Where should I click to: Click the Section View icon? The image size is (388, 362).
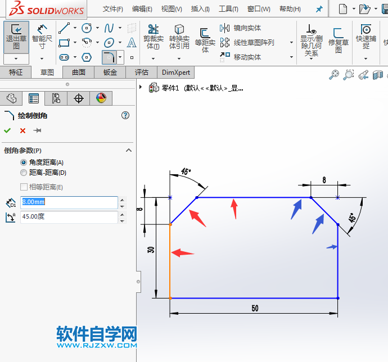click(x=378, y=74)
